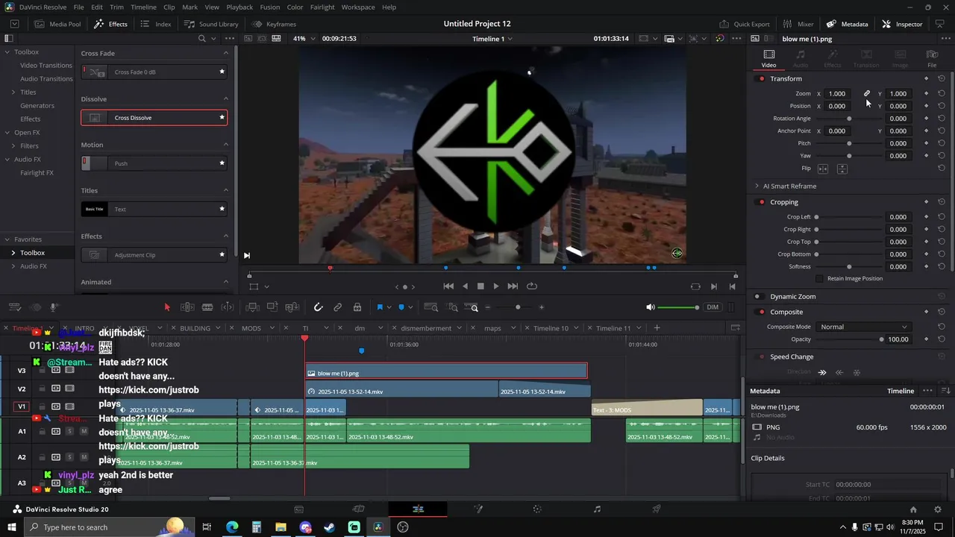Open the Playback menu
Screen dimensions: 955x537
pyautogui.click(x=239, y=7)
